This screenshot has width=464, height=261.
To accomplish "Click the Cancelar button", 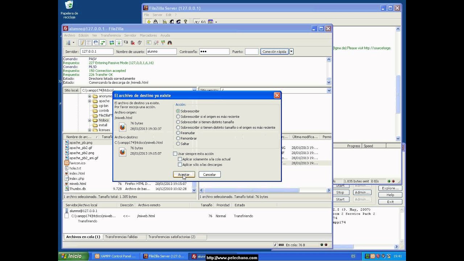I will pos(209,174).
